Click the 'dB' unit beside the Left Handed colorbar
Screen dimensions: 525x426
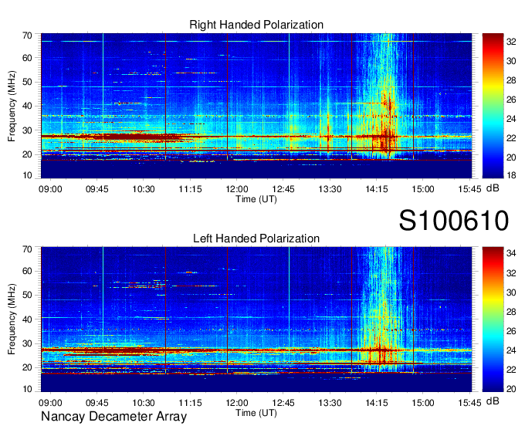(x=493, y=401)
